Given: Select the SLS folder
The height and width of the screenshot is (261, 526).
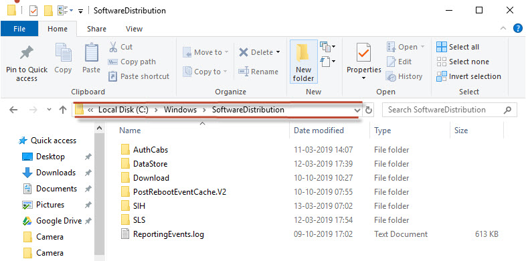Looking at the screenshot, I should tap(133, 220).
